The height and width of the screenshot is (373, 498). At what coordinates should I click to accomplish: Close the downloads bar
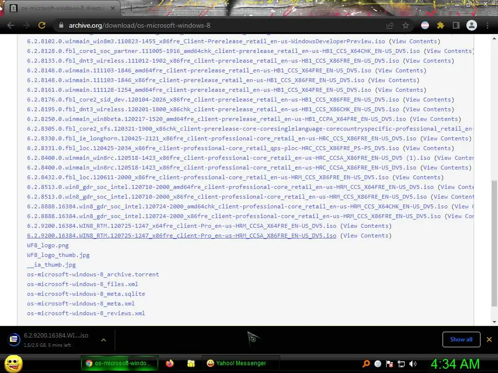(x=489, y=339)
